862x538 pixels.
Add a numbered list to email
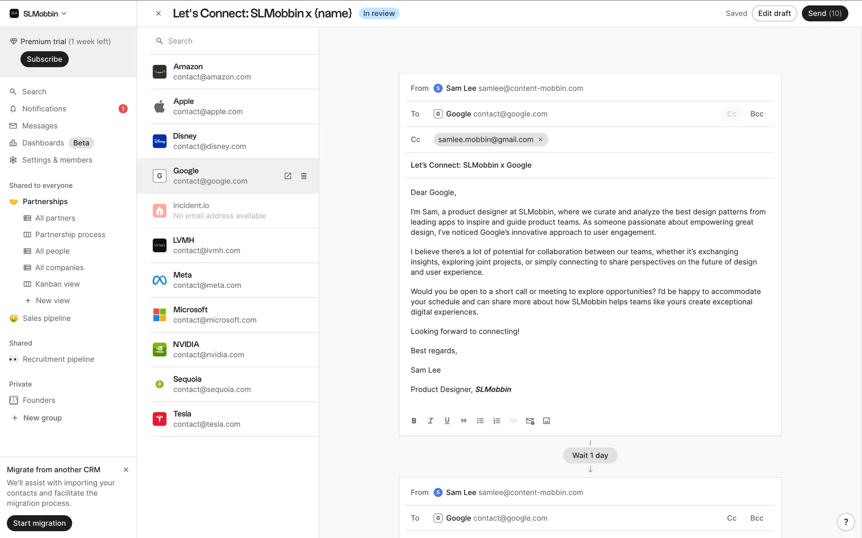click(497, 421)
